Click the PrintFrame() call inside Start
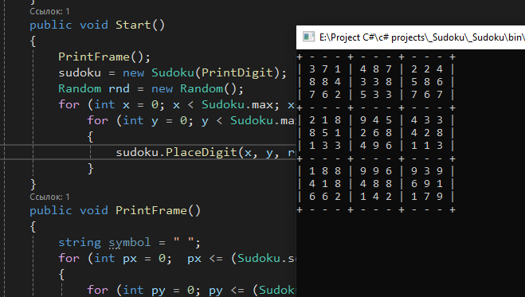 104,57
